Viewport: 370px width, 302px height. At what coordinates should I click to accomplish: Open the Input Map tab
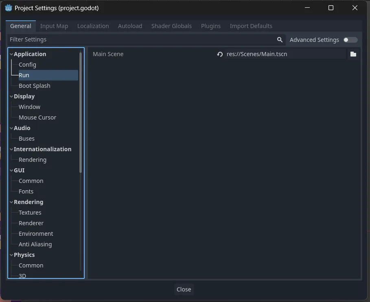[54, 26]
